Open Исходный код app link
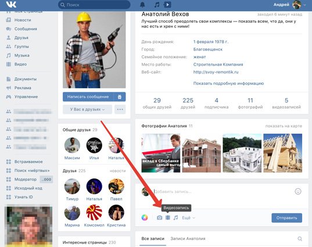312x247 pixels. point(28,188)
